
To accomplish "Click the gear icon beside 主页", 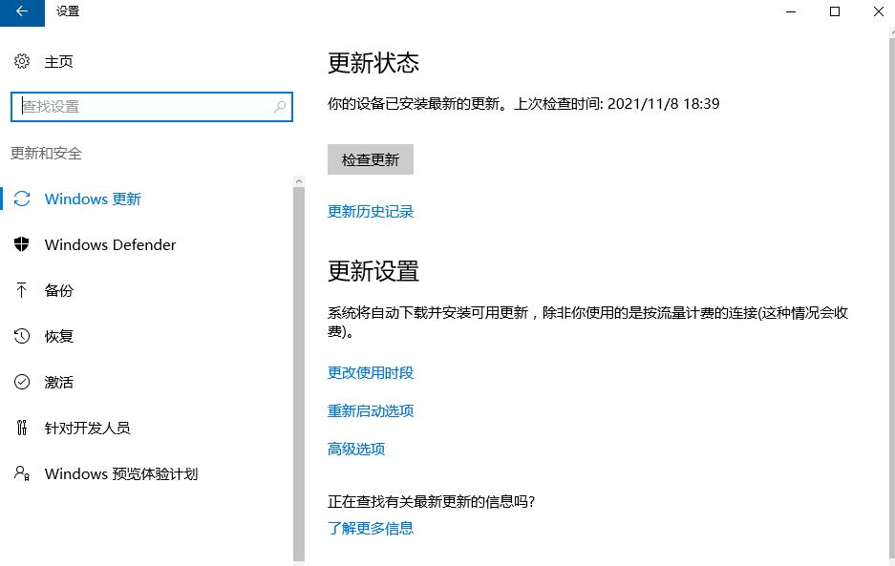I will tap(22, 61).
